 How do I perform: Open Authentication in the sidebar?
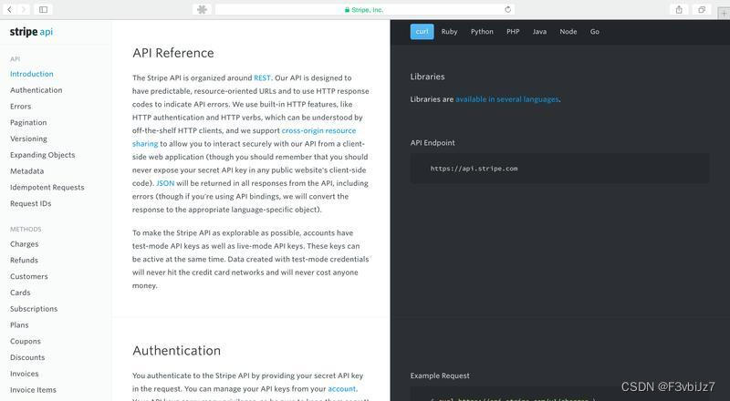[x=36, y=90]
